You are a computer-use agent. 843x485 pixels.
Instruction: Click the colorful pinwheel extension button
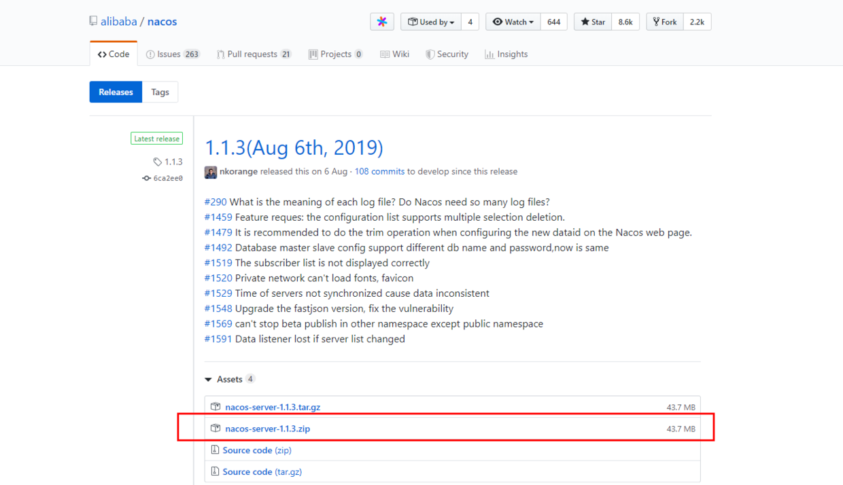[x=382, y=22]
